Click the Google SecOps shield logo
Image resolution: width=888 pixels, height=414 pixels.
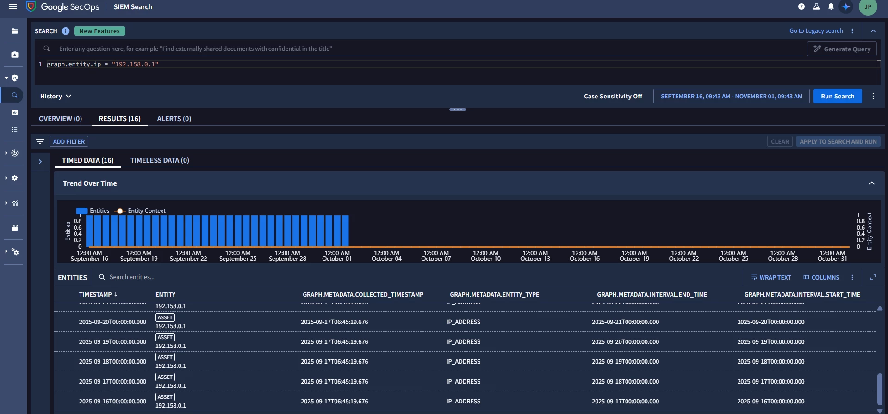click(x=31, y=6)
